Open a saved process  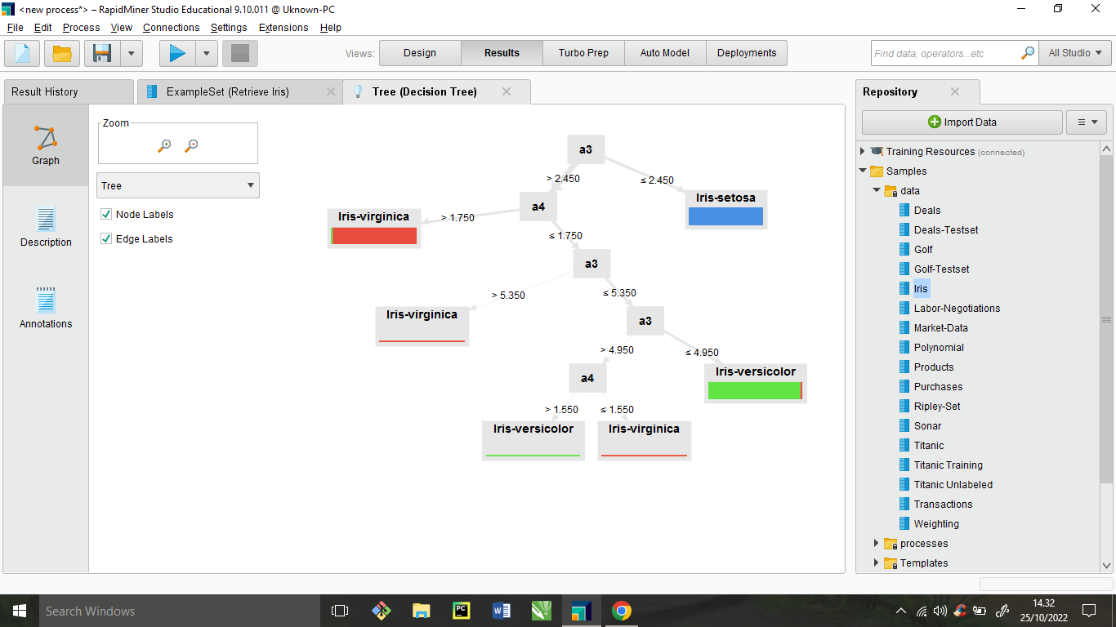(x=60, y=52)
